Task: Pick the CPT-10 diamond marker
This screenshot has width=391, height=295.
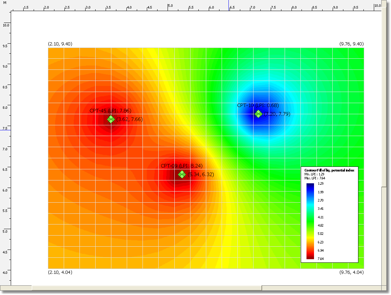Action: 258,114
